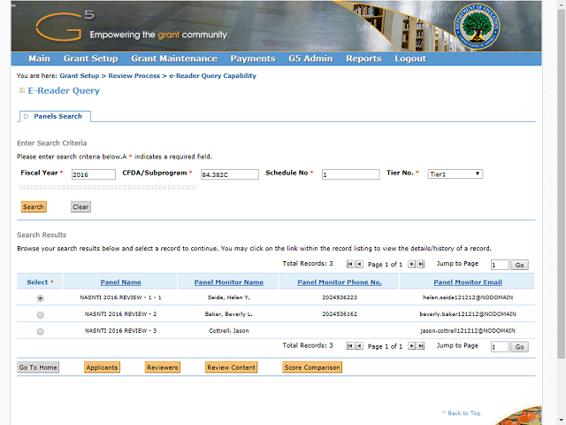Go to previous page in bottom pager
This screenshot has width=566, height=425.
359,346
